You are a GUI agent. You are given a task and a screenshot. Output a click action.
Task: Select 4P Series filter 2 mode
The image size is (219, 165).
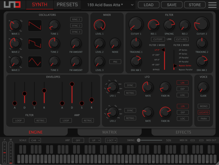183,54
